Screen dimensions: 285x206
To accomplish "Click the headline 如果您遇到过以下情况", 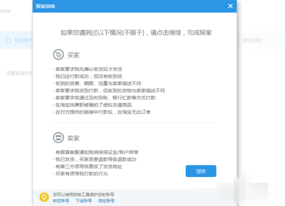I will tap(136, 33).
